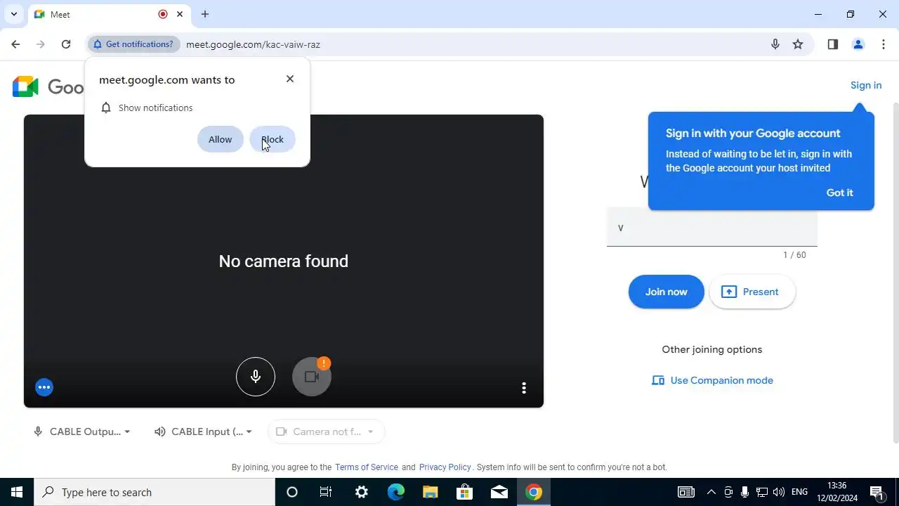Open Mail app from taskbar
The width and height of the screenshot is (899, 506).
coord(499,492)
